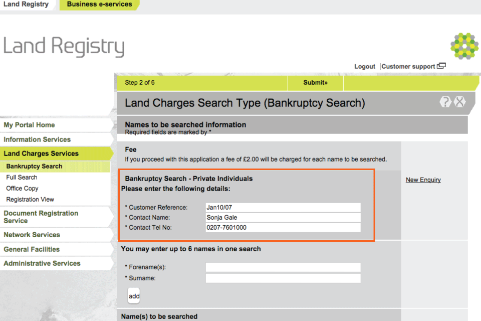Open Document Registration Service
The image size is (481, 321).
tap(42, 216)
